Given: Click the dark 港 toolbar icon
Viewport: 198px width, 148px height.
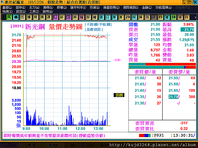Looking at the screenshot, I should click(x=154, y=17).
